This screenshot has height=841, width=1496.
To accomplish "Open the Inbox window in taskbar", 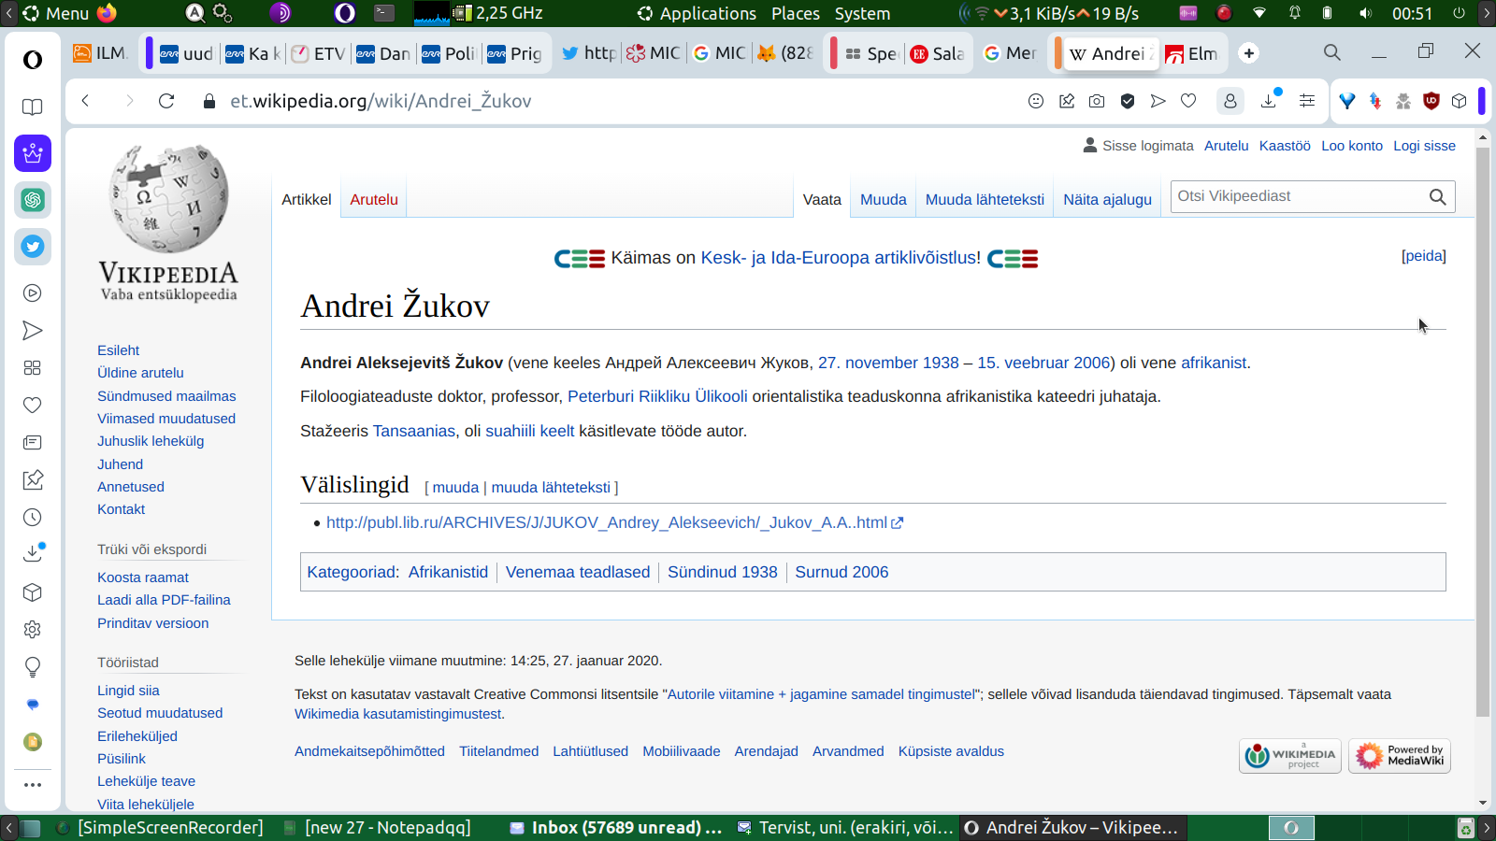I will click(615, 828).
